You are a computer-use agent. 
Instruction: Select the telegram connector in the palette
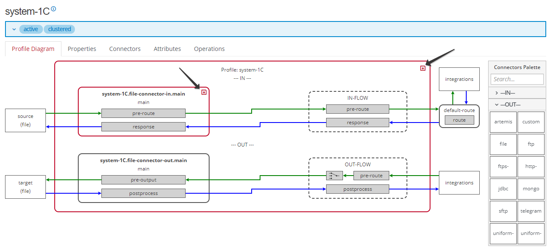click(x=531, y=211)
